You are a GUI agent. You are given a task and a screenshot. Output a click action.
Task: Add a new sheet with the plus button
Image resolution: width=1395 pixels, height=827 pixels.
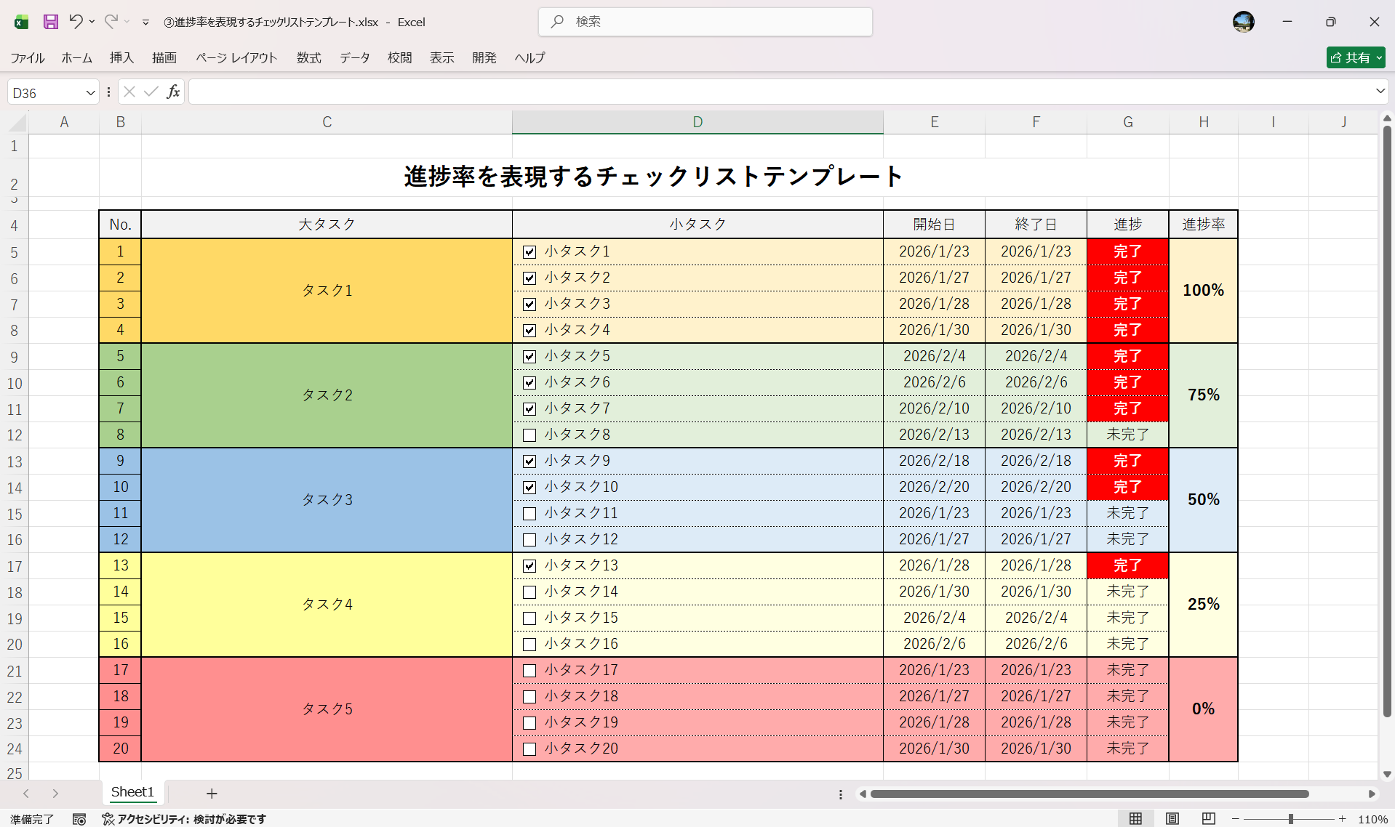(x=211, y=793)
